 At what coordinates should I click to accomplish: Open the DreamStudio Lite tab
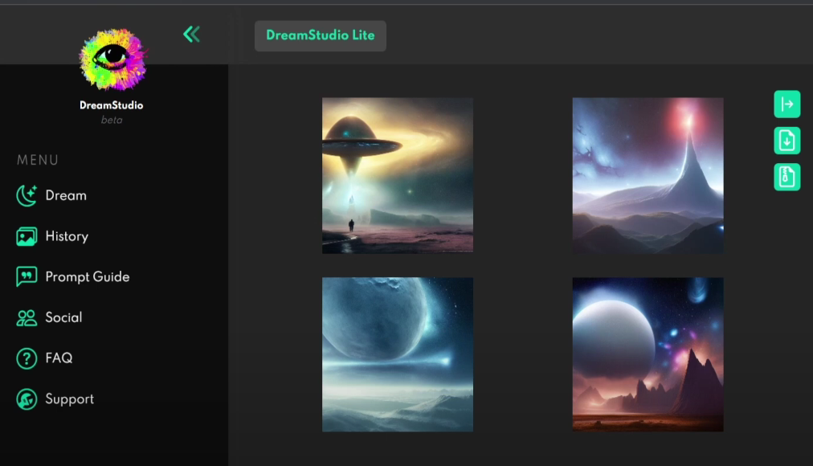pos(321,36)
